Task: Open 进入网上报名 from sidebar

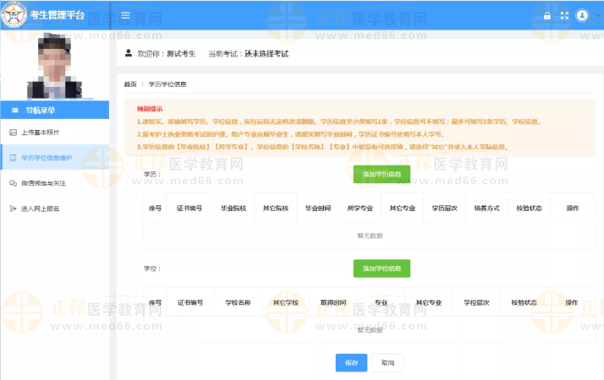Action: 40,209
